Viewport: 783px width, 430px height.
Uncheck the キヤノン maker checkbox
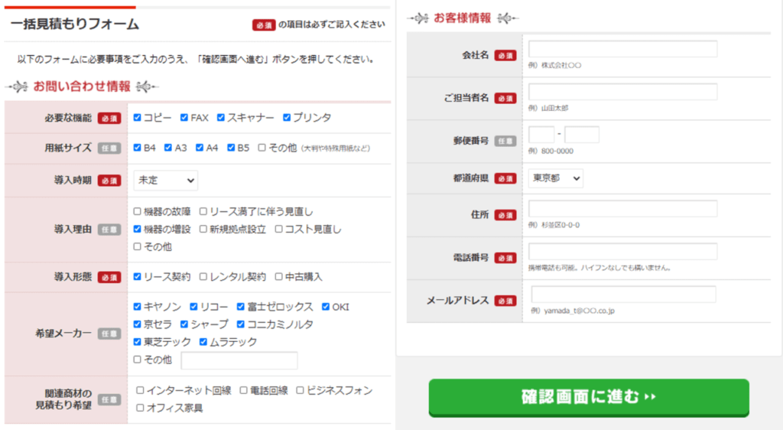pyautogui.click(x=138, y=307)
